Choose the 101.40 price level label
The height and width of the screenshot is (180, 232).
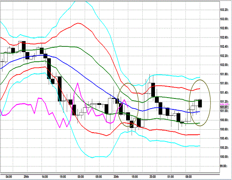(x=224, y=93)
